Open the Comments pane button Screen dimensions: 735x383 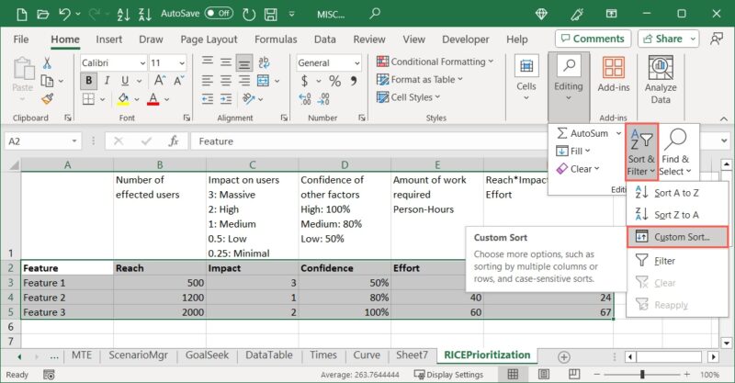point(593,39)
